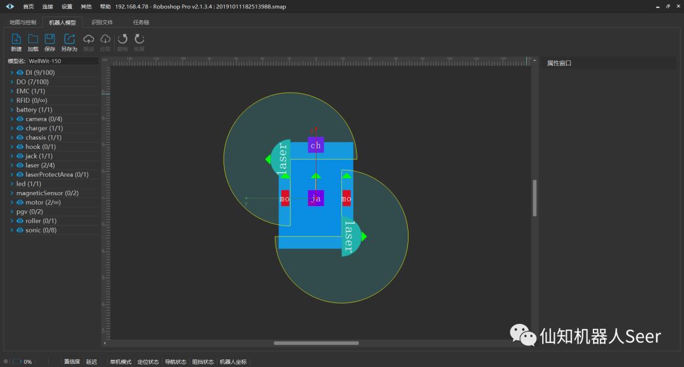Expand the battery (1/1) tree node

click(x=11, y=110)
